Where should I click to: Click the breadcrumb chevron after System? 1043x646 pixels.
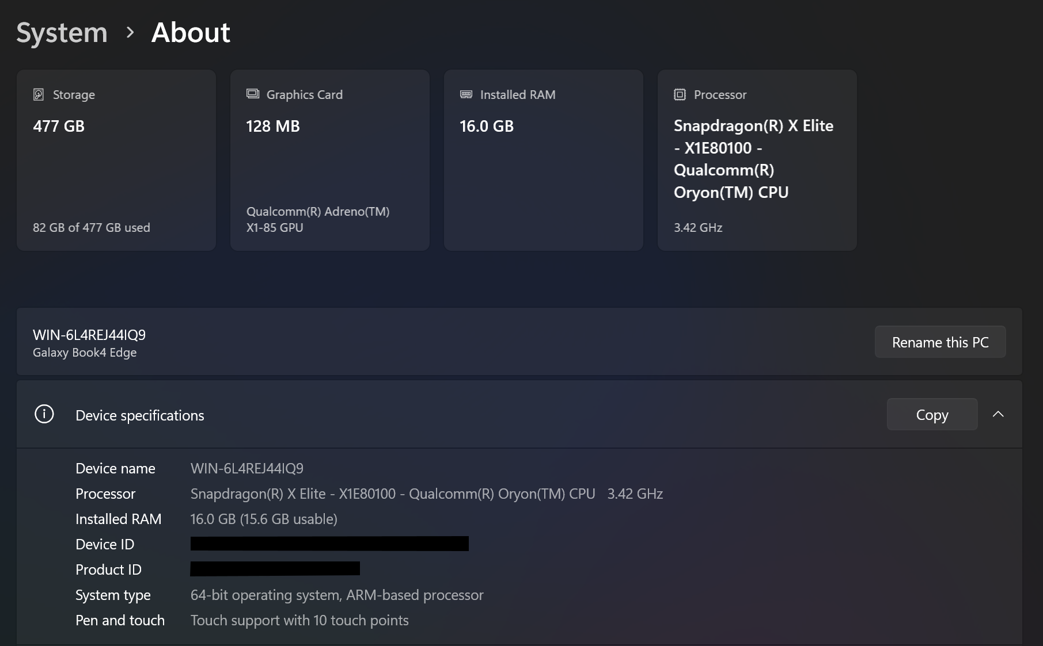(x=130, y=32)
